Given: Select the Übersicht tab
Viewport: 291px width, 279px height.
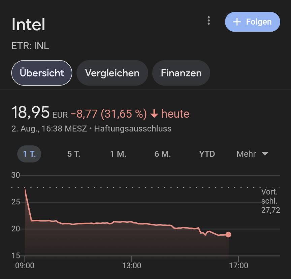Looking at the screenshot, I should [x=41, y=73].
